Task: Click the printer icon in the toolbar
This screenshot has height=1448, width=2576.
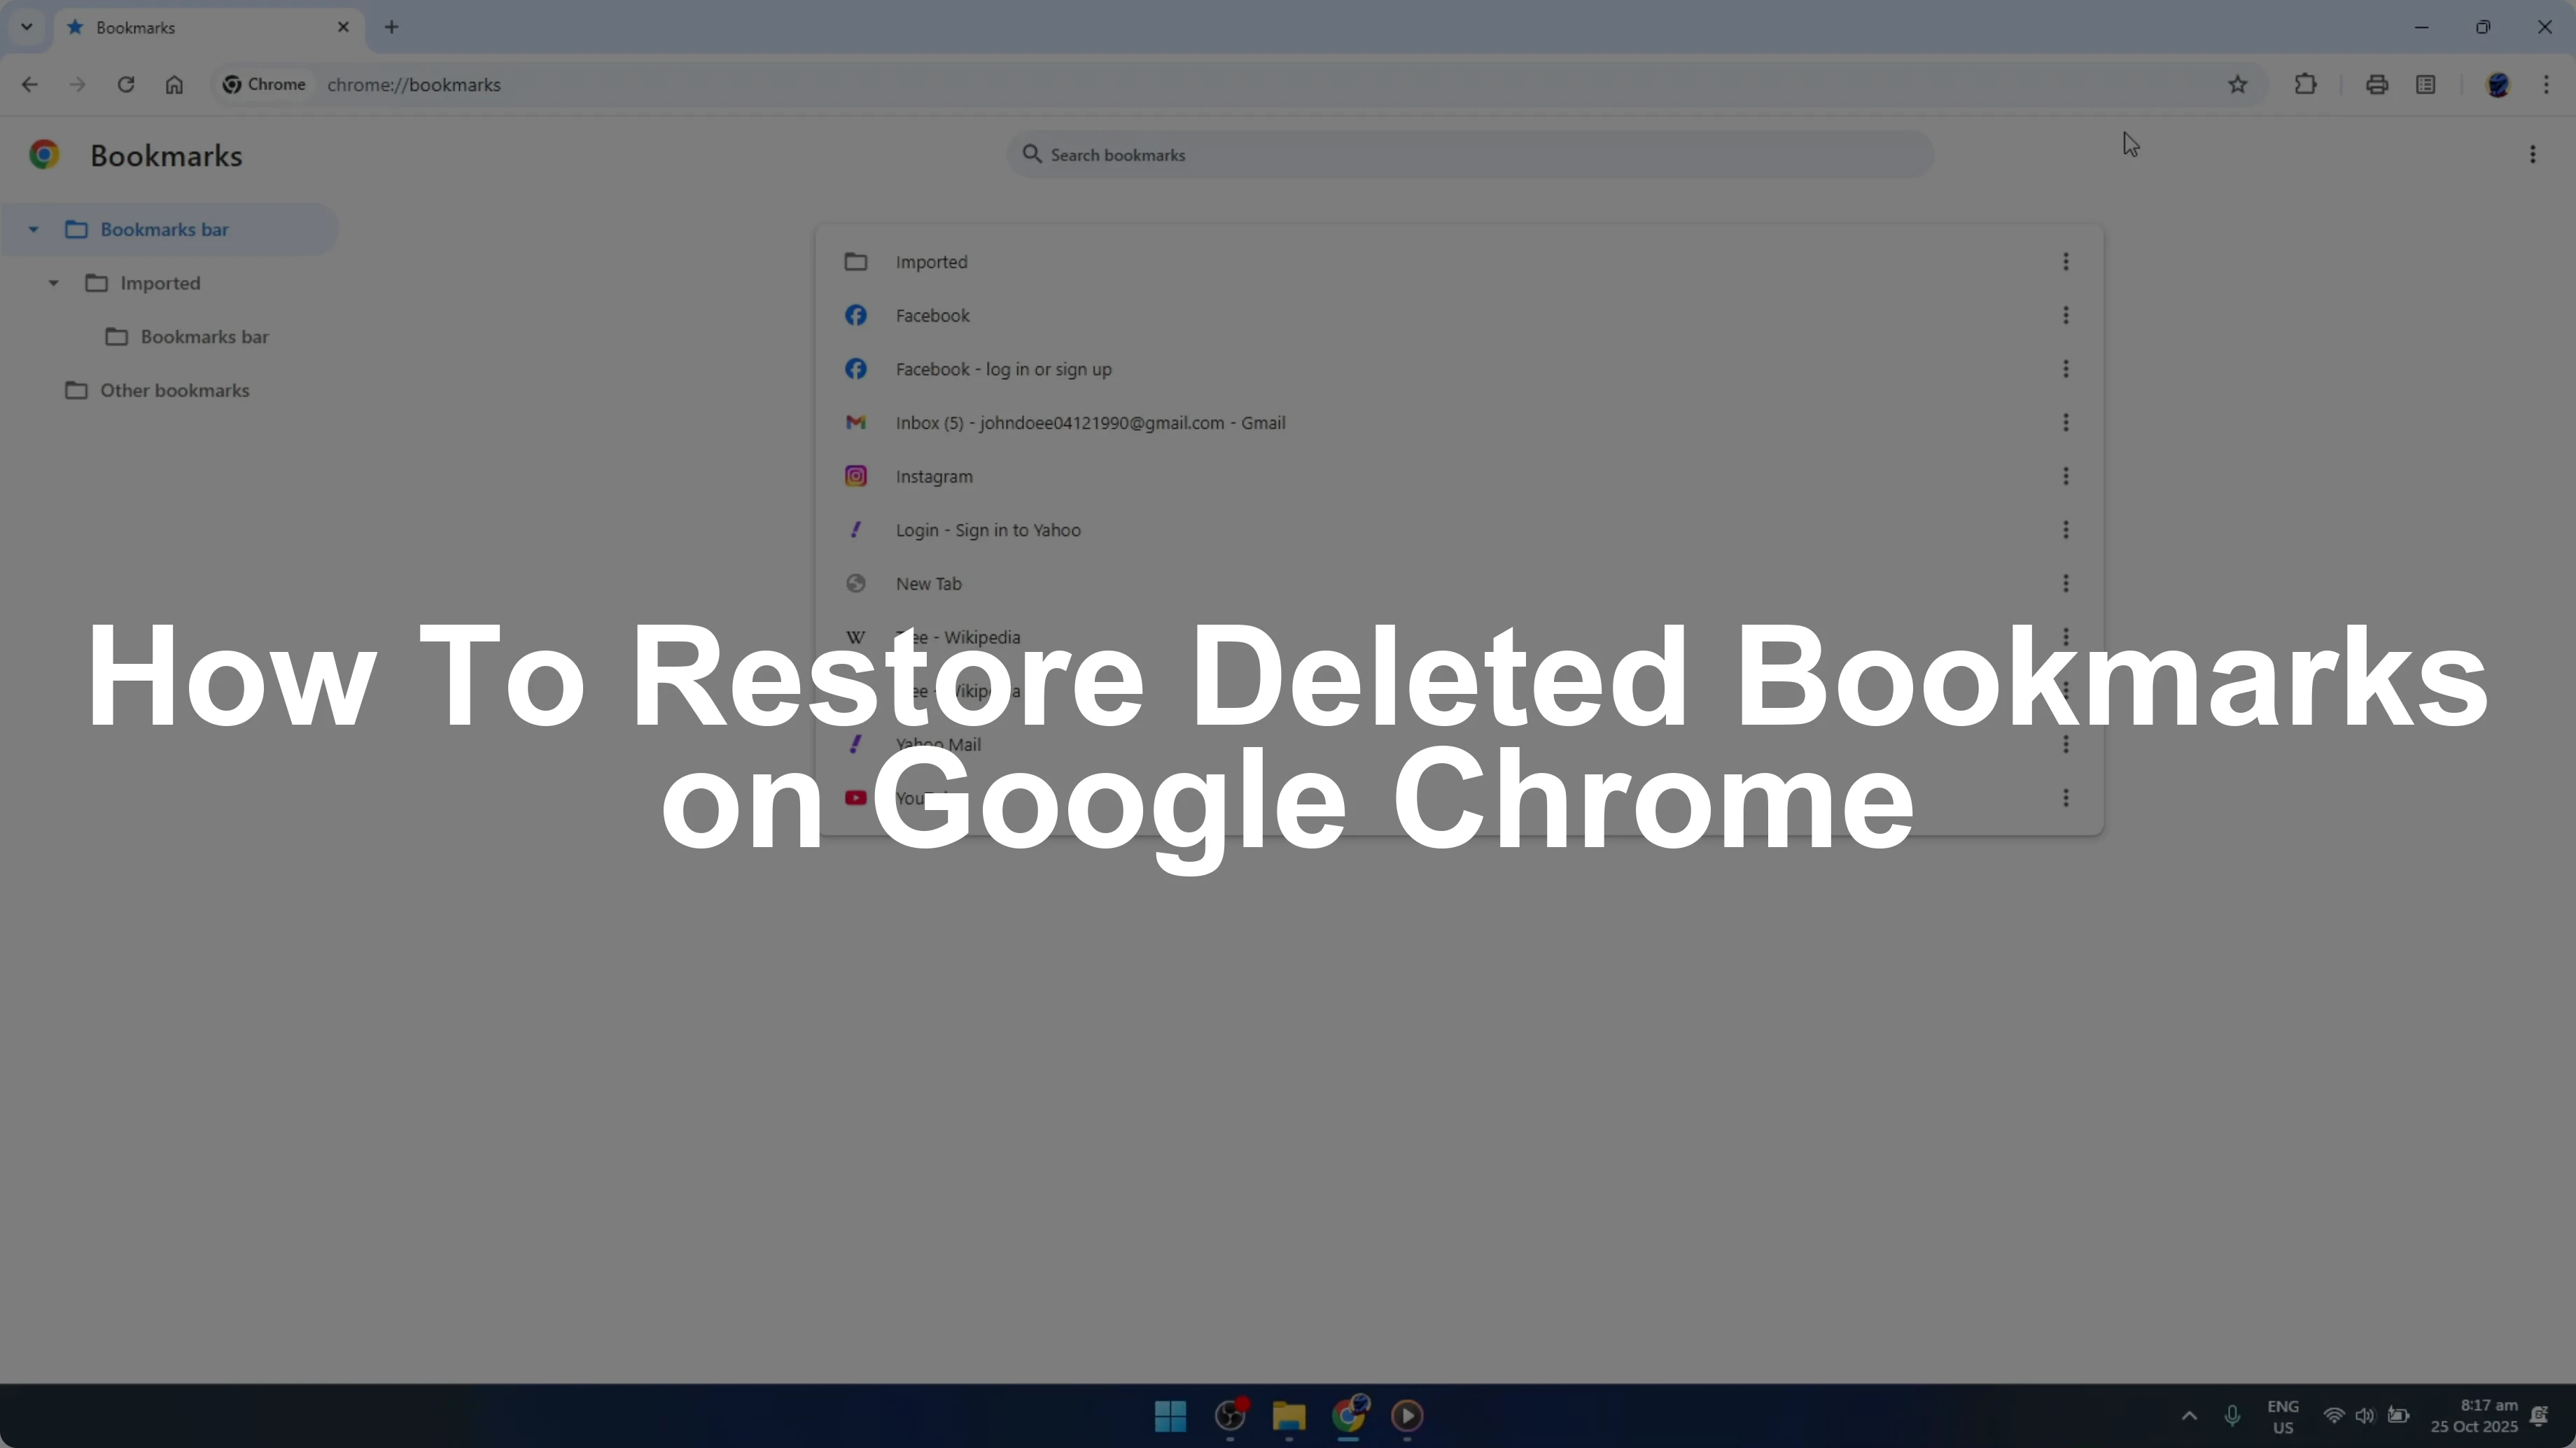Action: (2376, 85)
